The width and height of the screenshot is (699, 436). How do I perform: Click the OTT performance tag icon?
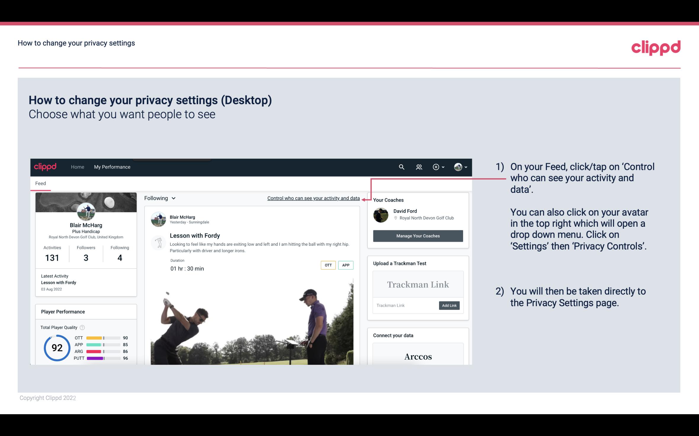pos(328,265)
